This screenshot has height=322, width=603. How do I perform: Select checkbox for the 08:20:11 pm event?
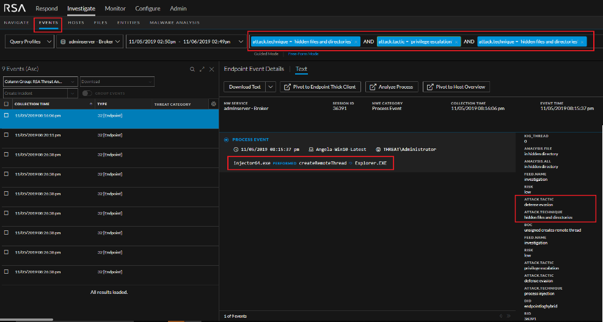coord(7,134)
